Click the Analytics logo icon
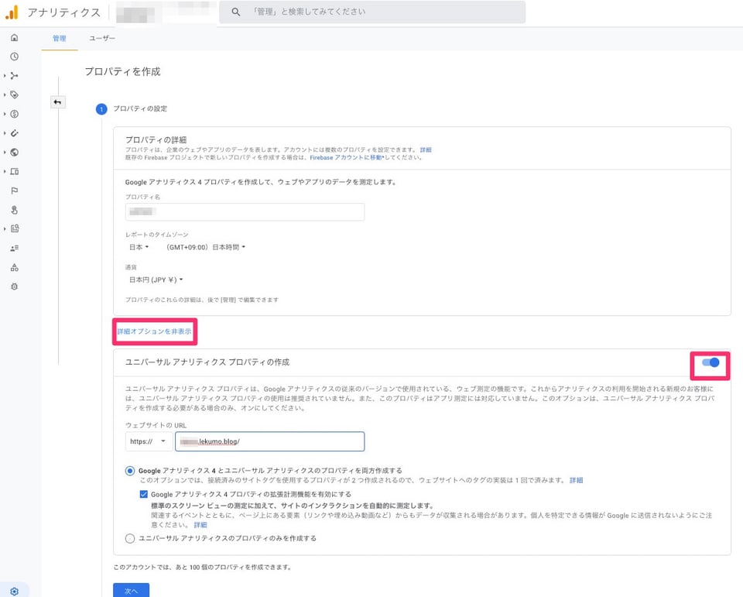Viewport: 743px width, 597px height. pyautogui.click(x=12, y=12)
